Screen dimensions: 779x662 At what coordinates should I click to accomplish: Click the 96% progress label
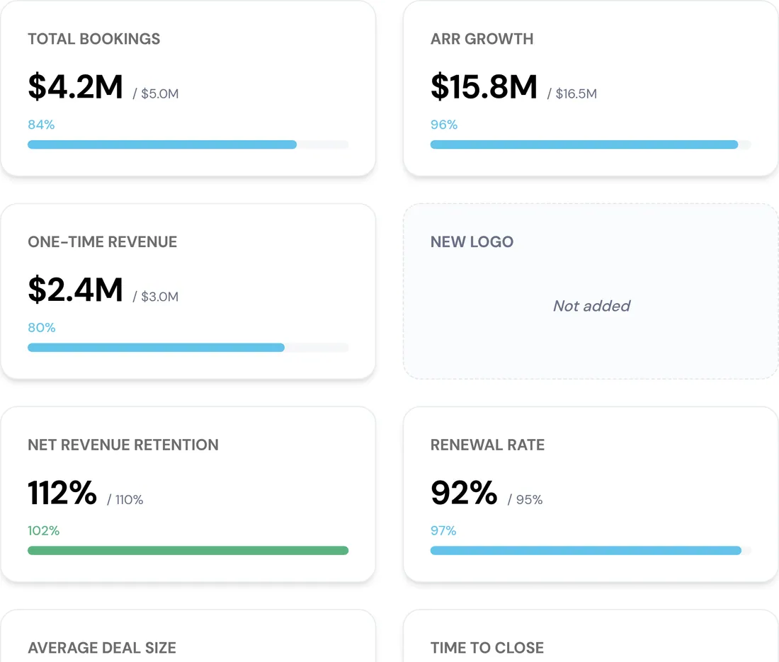point(443,125)
